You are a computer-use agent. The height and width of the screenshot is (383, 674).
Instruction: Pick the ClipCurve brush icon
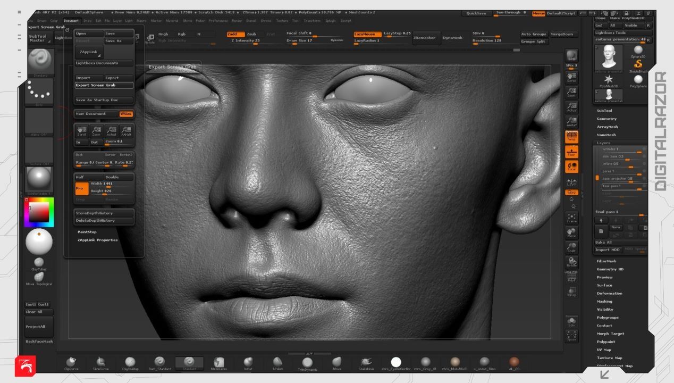71,363
